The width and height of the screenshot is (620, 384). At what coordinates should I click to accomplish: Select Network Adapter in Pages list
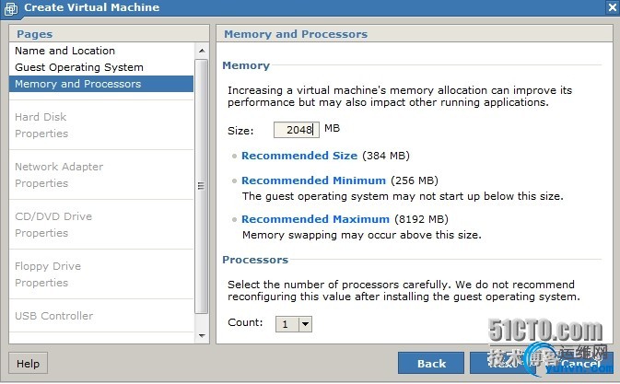[59, 167]
